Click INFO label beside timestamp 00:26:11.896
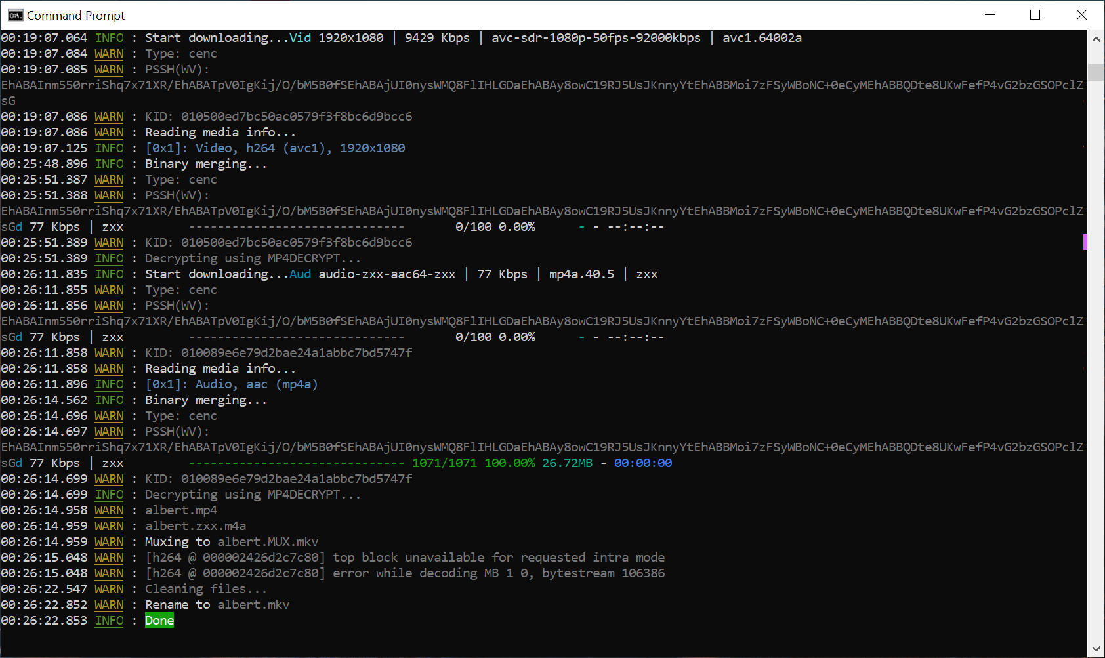 pyautogui.click(x=109, y=384)
